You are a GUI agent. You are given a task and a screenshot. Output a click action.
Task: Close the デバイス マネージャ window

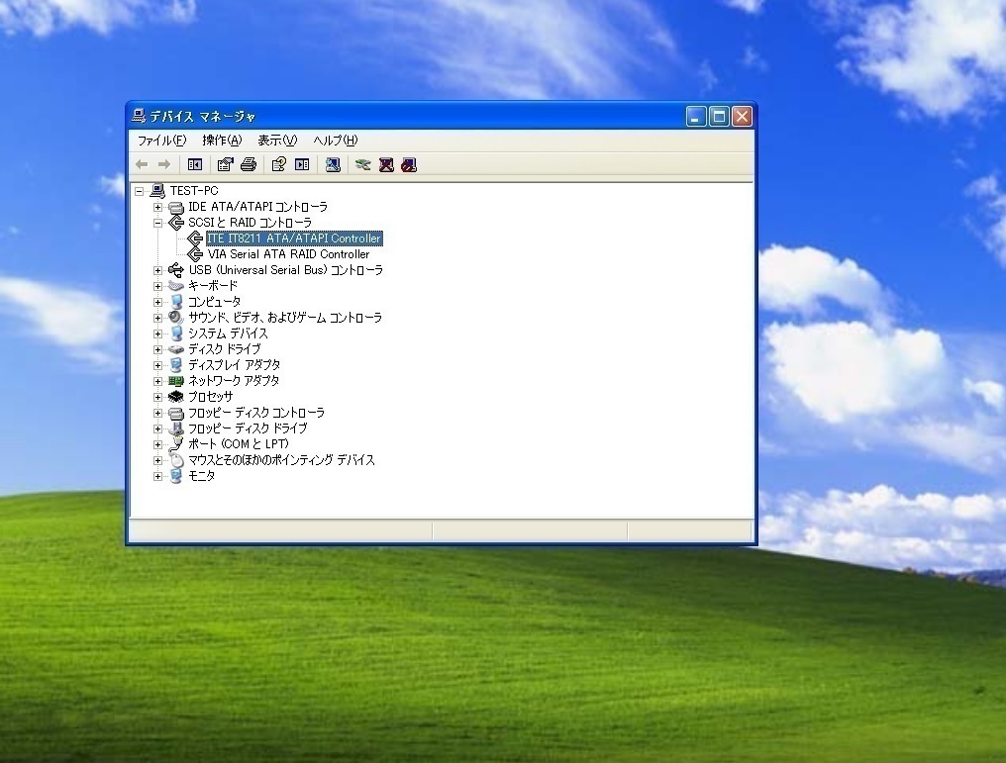pyautogui.click(x=742, y=116)
